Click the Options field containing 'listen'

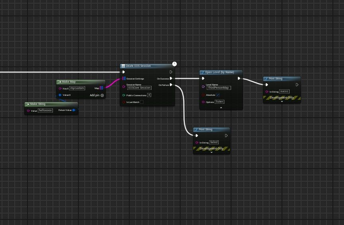(x=220, y=102)
